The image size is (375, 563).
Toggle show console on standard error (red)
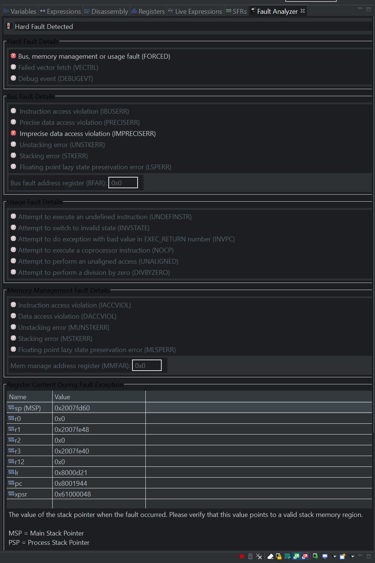[x=305, y=556]
